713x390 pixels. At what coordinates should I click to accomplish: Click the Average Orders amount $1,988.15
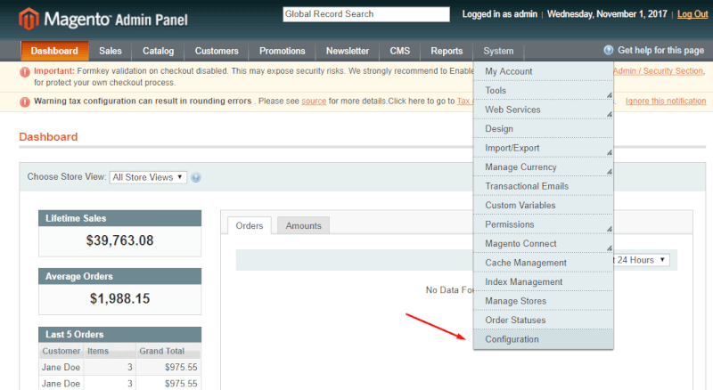click(120, 298)
